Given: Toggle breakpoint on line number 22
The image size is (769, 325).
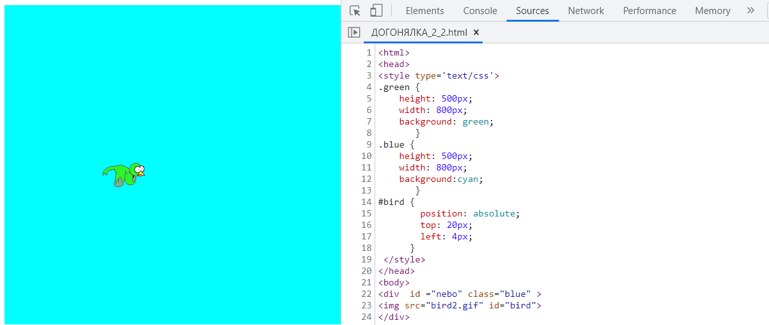Looking at the screenshot, I should coord(366,294).
